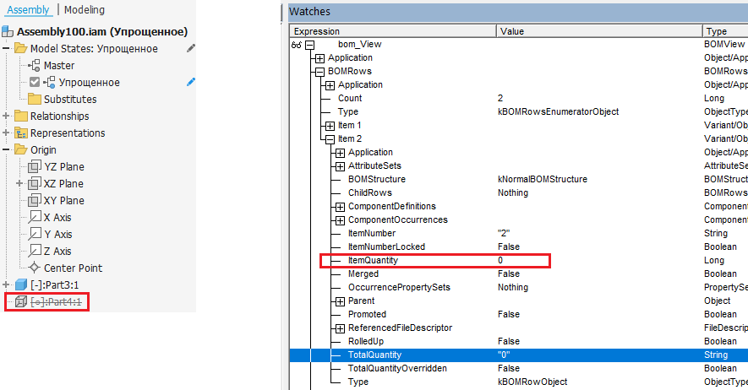Click the Упрощенное model state icon
The height and width of the screenshot is (390, 748).
(50, 83)
